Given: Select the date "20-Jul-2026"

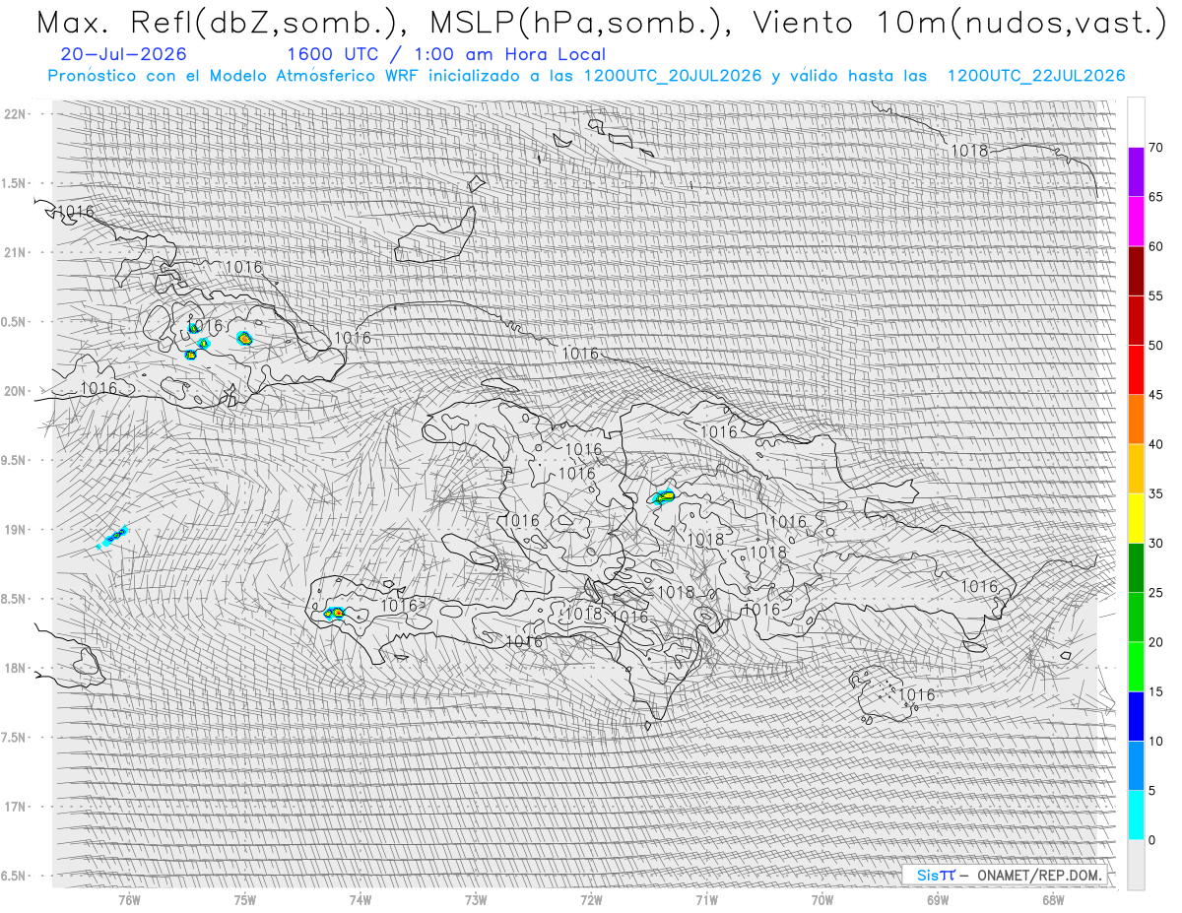Looking at the screenshot, I should pos(123,54).
